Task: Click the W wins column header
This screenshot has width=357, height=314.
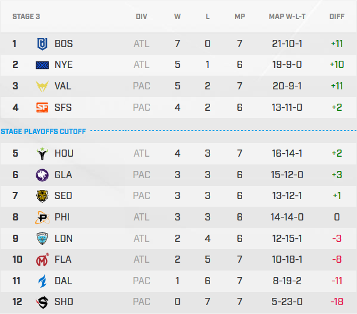Action: pos(177,17)
